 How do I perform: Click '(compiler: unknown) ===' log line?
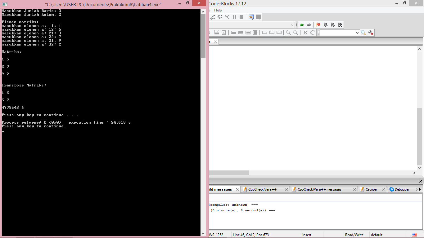(233, 205)
